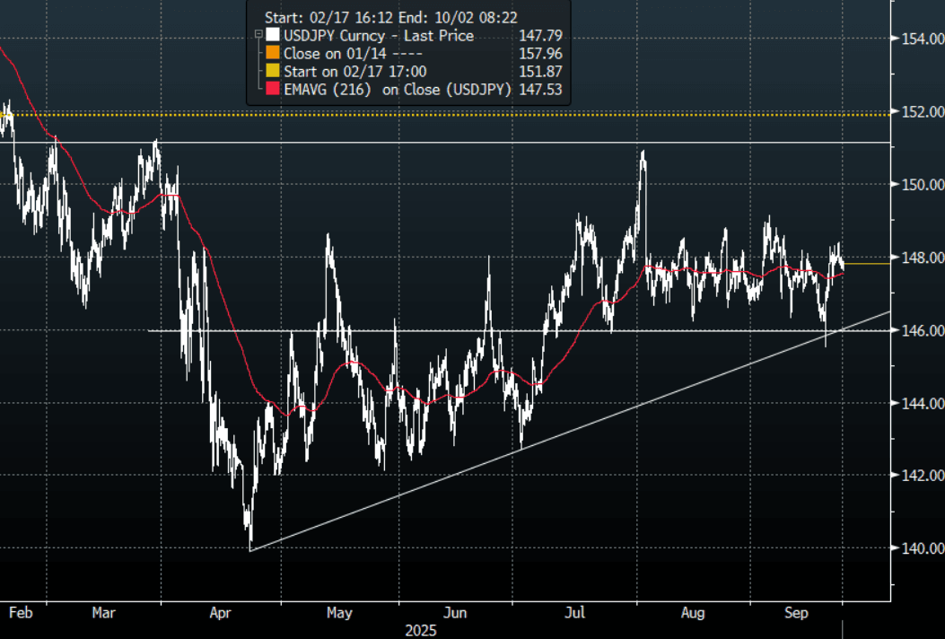
Task: Click the orange Close on 01/14 swatch
Action: click(273, 54)
